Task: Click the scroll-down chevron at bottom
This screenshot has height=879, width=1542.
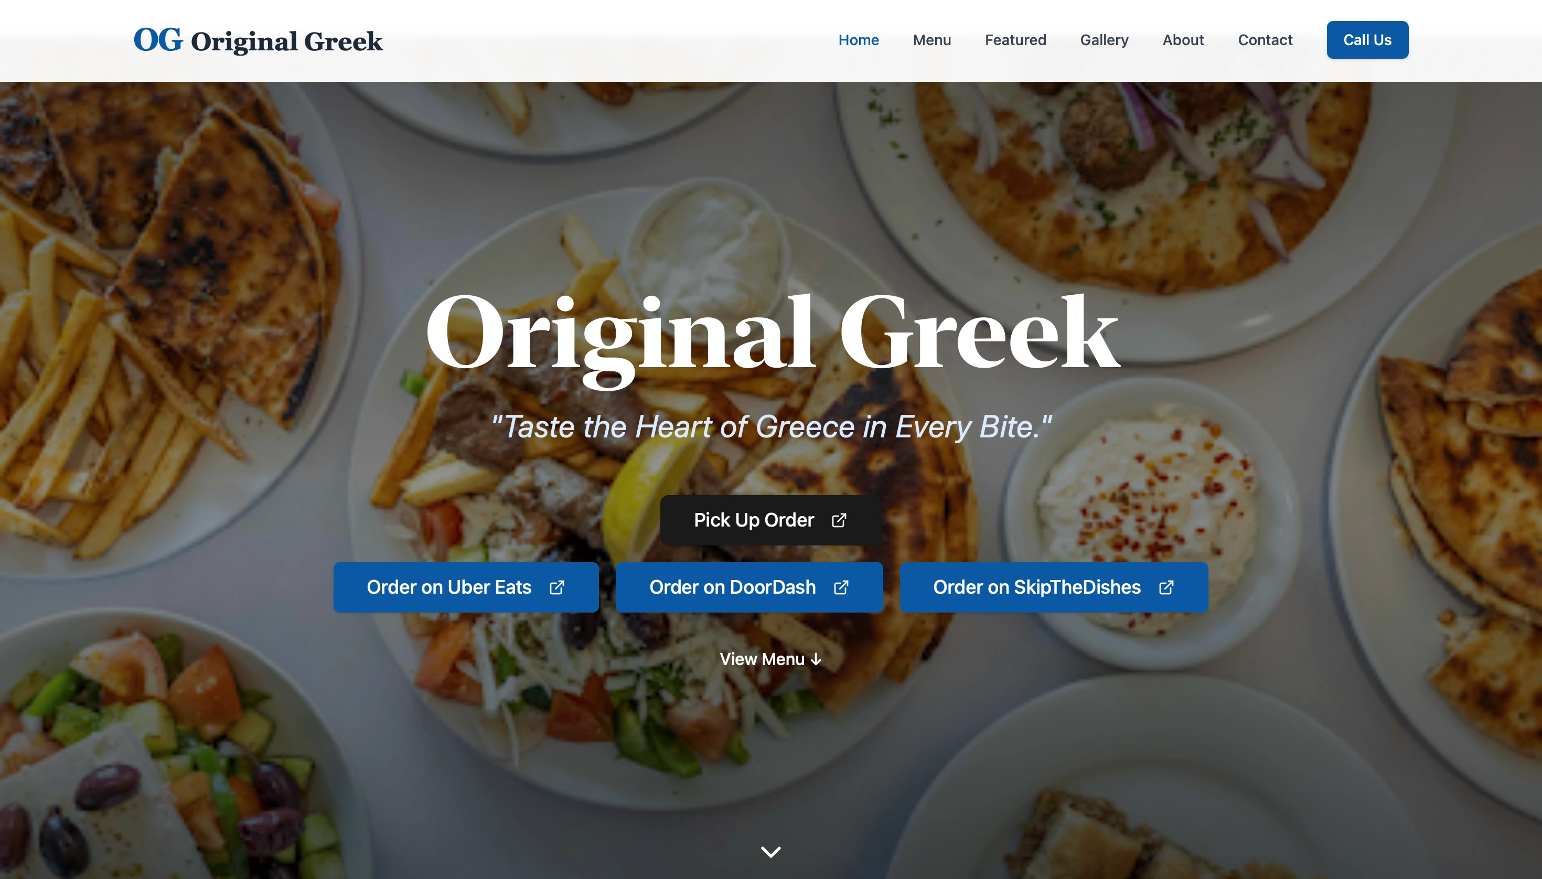Action: [x=771, y=851]
